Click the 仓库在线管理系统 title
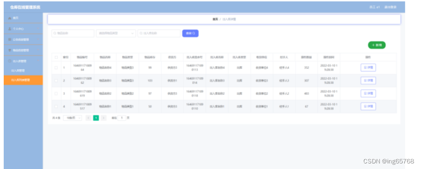Screen dimensions: 421x169 pos(25,7)
